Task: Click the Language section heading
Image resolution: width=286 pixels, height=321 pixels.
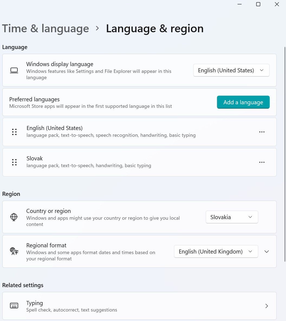Action: [15, 47]
